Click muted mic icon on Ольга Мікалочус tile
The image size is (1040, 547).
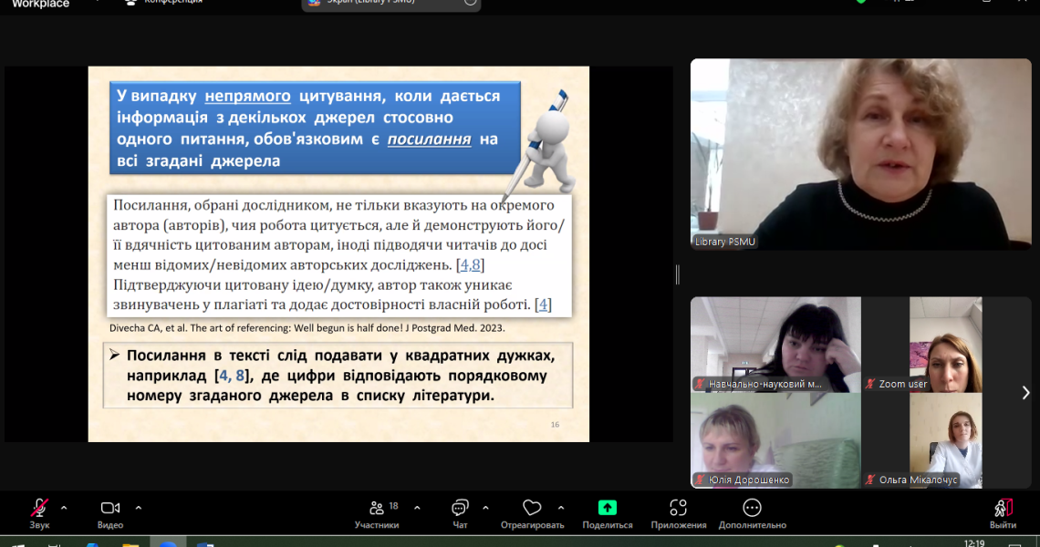click(871, 480)
